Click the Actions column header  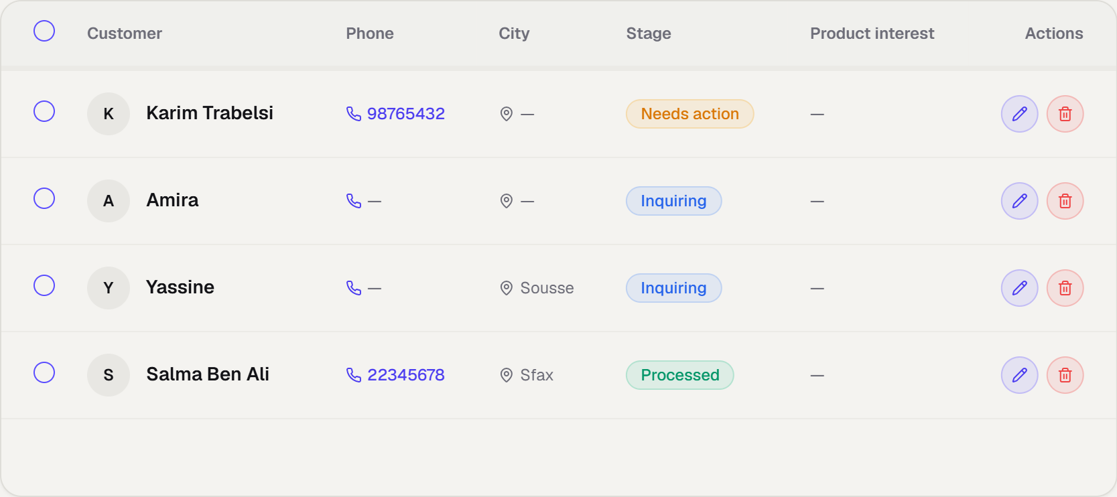(1054, 33)
